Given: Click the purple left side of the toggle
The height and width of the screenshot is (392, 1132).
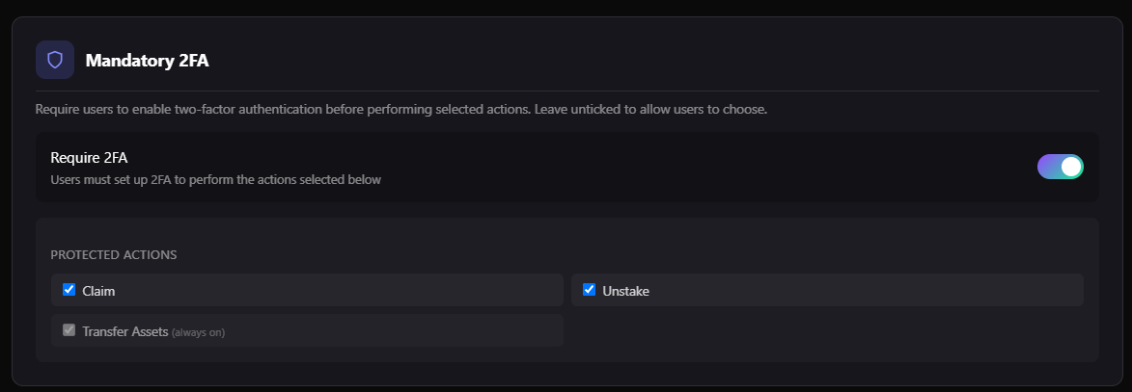Looking at the screenshot, I should 1047,167.
